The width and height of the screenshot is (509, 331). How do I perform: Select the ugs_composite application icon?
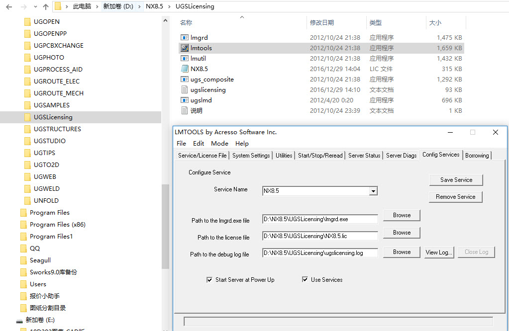click(185, 79)
